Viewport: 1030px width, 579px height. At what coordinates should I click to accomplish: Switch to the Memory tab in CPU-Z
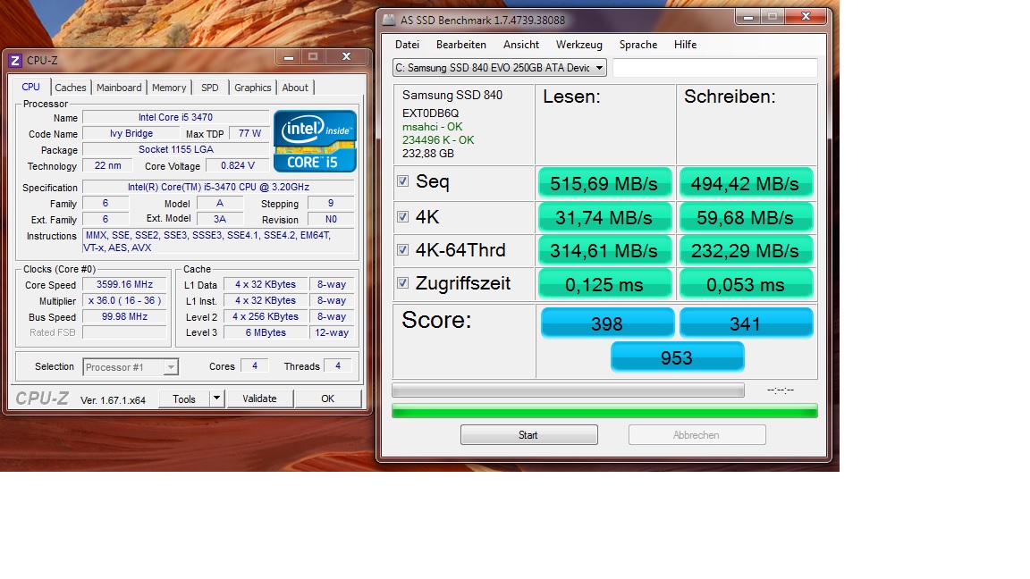pos(169,88)
